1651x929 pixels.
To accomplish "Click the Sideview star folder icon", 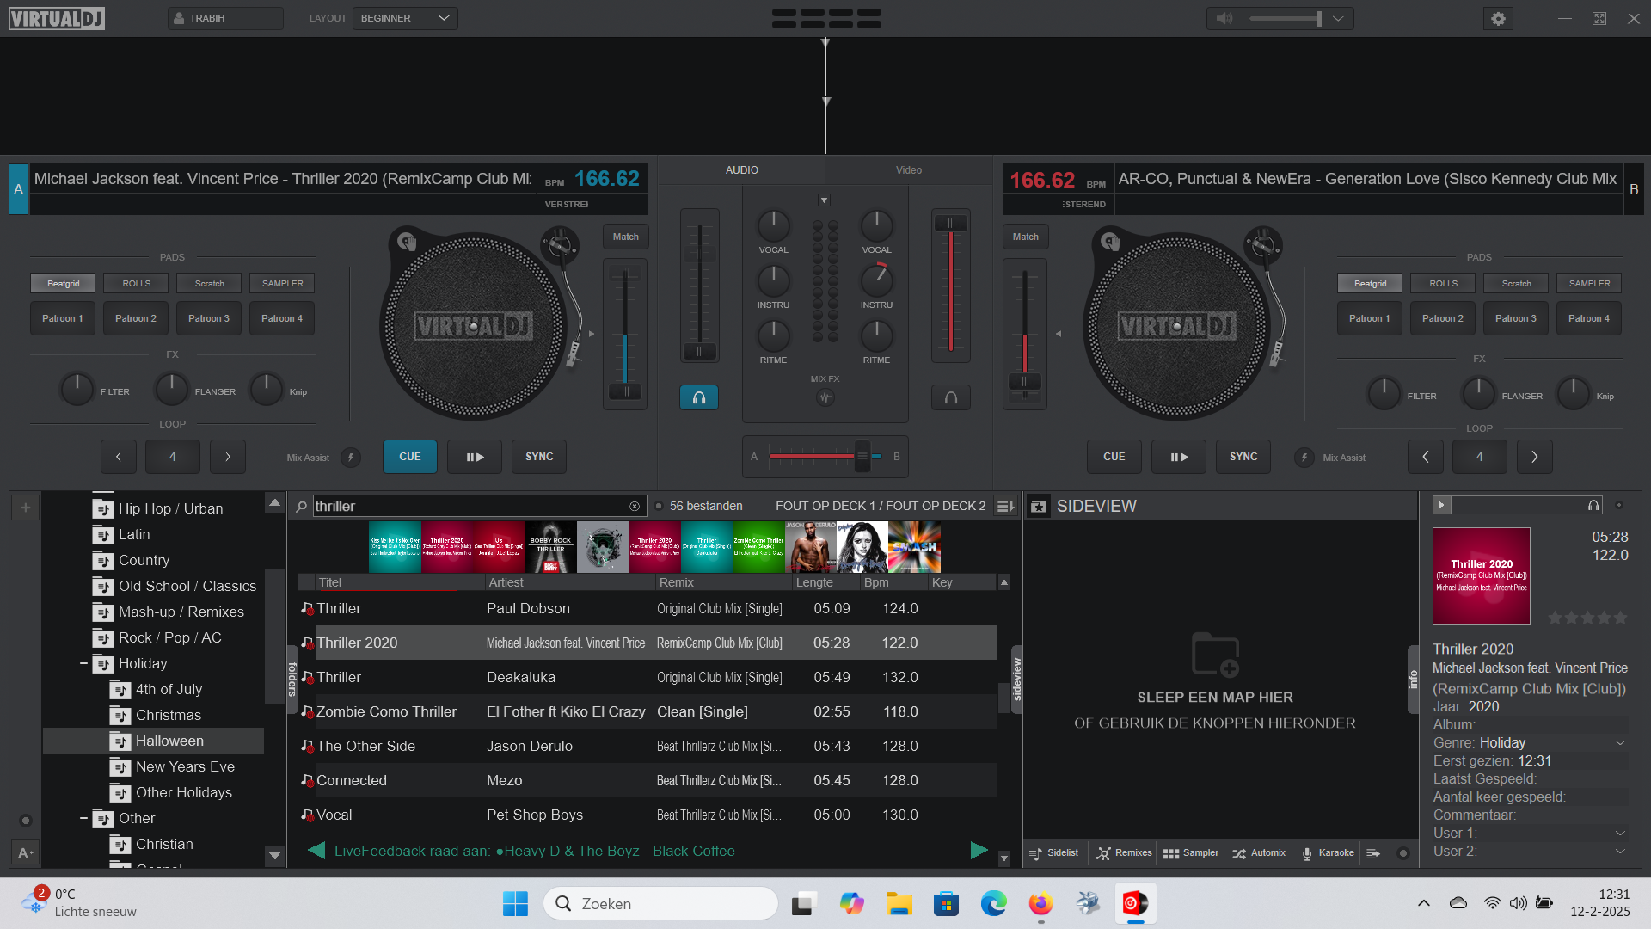I will pyautogui.click(x=1039, y=507).
